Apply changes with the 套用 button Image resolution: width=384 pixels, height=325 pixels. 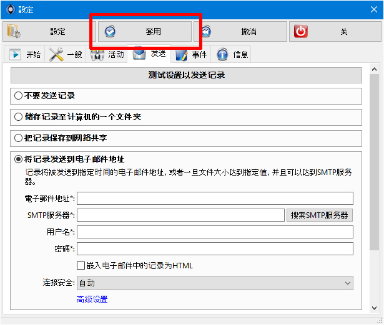pyautogui.click(x=145, y=32)
